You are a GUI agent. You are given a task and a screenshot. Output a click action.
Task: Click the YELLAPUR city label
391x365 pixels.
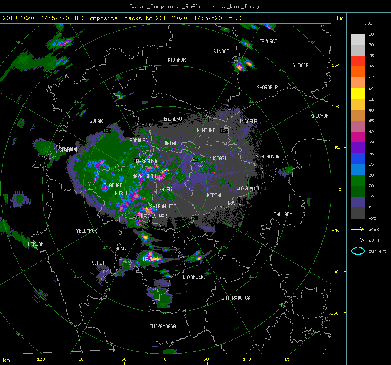[86, 231]
